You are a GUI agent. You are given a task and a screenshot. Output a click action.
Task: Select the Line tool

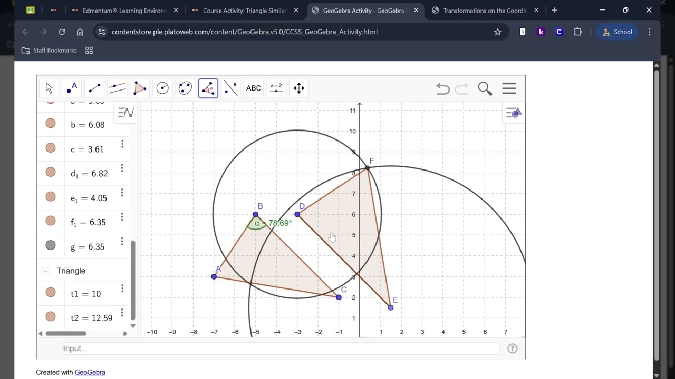point(94,88)
